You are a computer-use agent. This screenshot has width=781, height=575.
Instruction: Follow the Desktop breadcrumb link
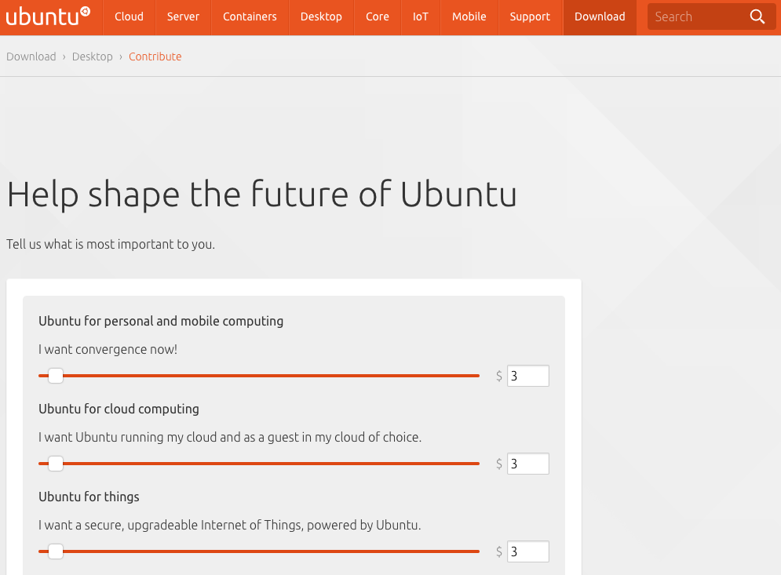point(93,56)
